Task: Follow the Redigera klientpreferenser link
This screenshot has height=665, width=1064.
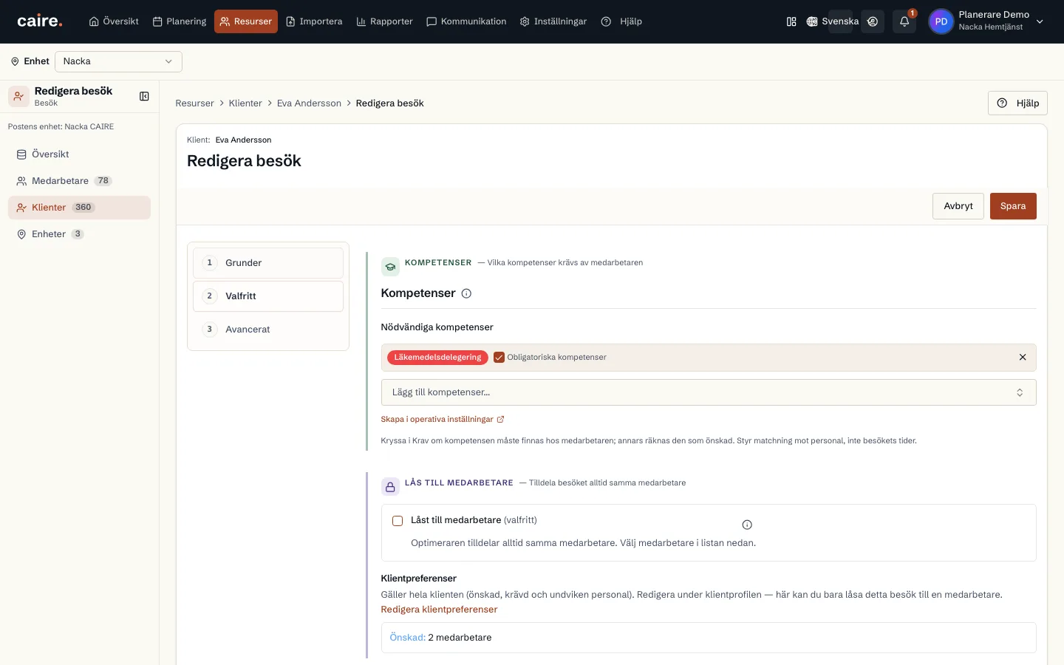Action: pos(439,610)
